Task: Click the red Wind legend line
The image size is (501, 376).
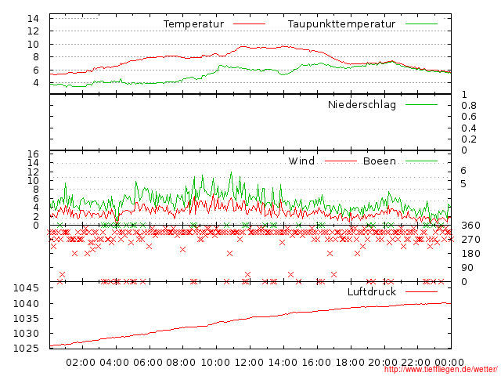Action: 341,161
